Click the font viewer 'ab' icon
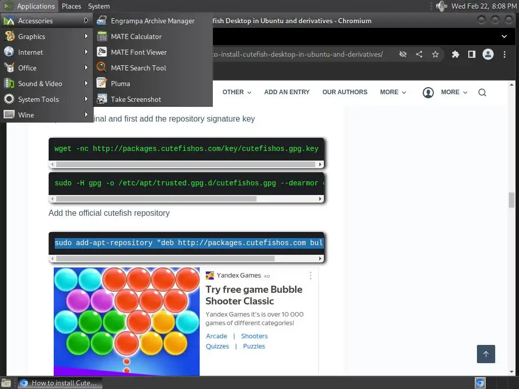This screenshot has height=389, width=519. click(x=101, y=52)
